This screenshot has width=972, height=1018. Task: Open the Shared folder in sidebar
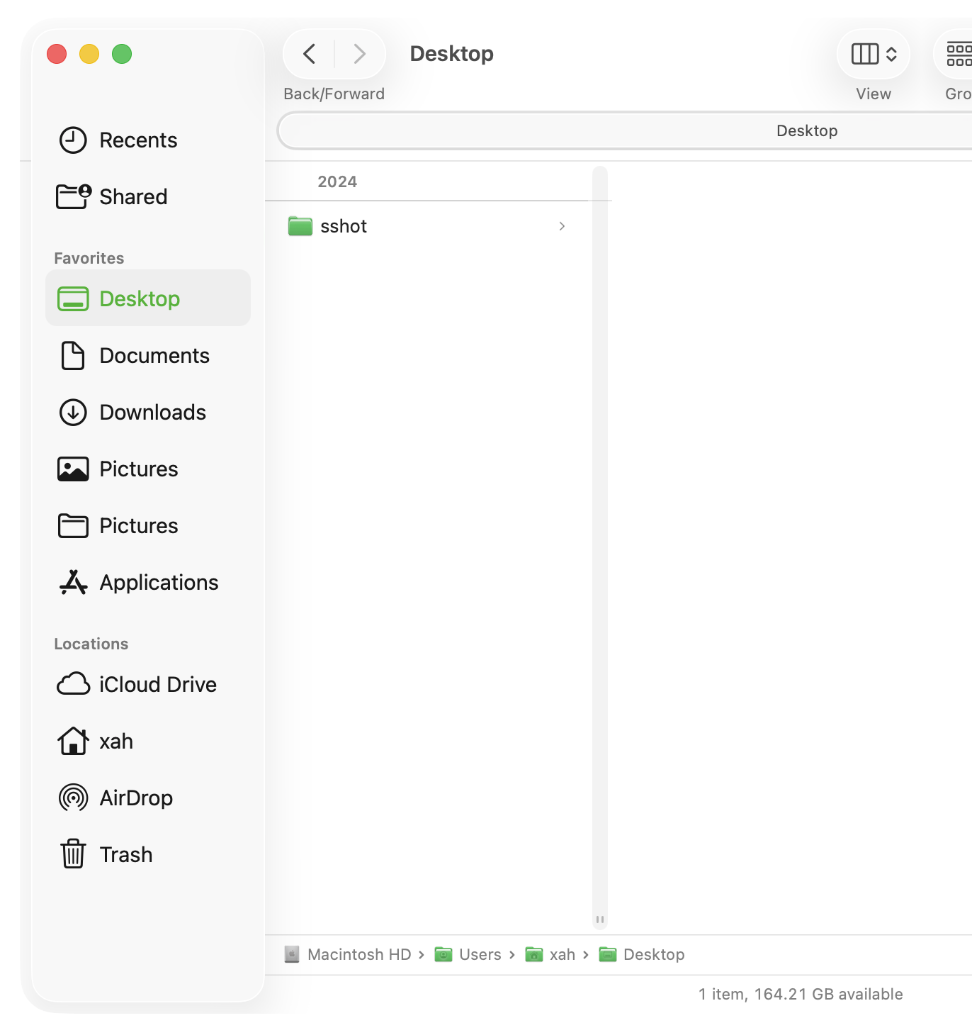pos(132,196)
